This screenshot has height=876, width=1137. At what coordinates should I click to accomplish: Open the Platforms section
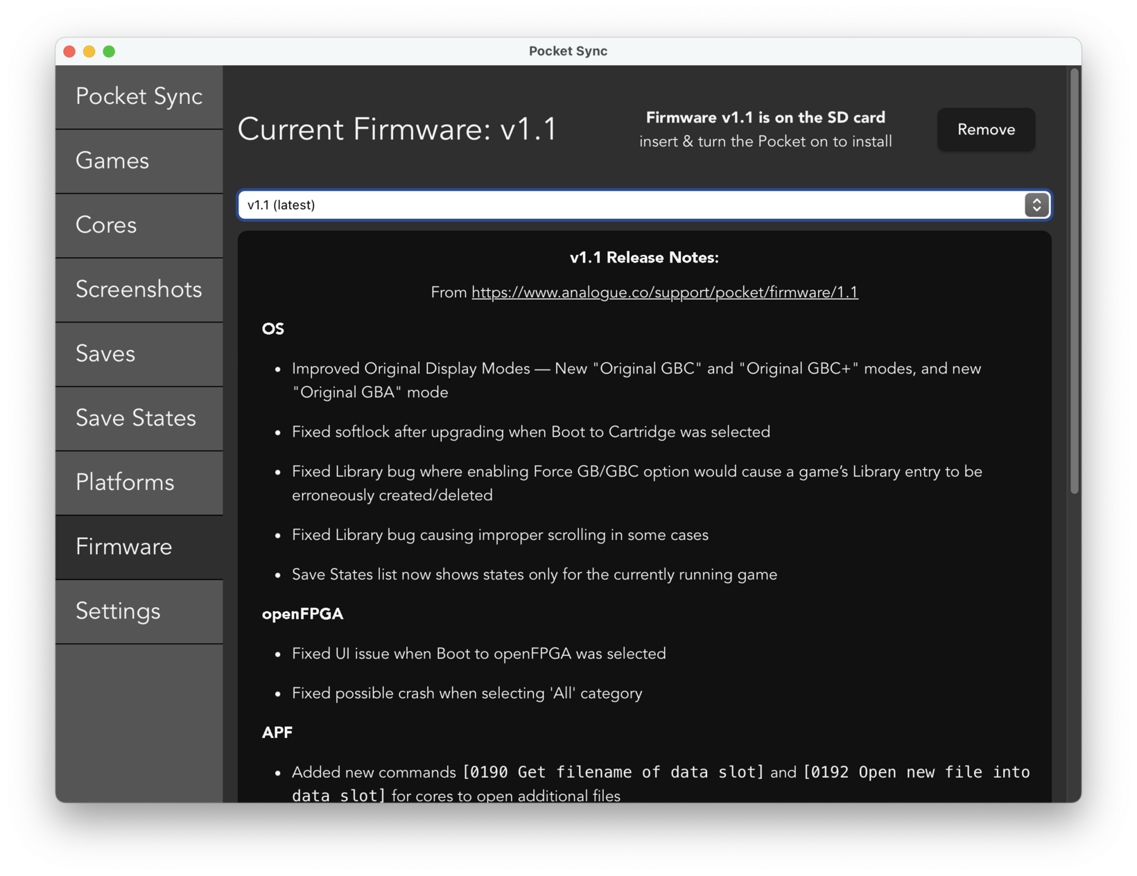[x=139, y=483]
